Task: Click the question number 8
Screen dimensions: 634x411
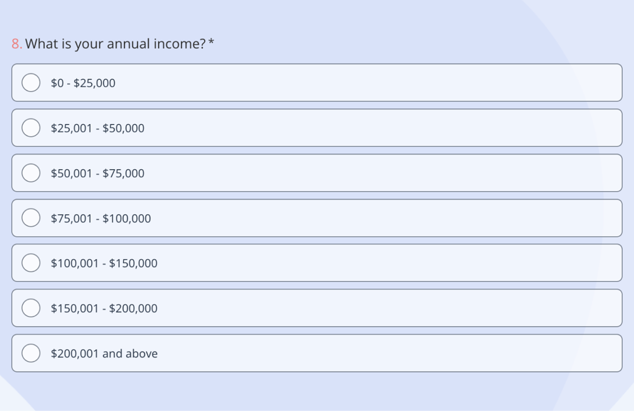Action: [x=15, y=44]
